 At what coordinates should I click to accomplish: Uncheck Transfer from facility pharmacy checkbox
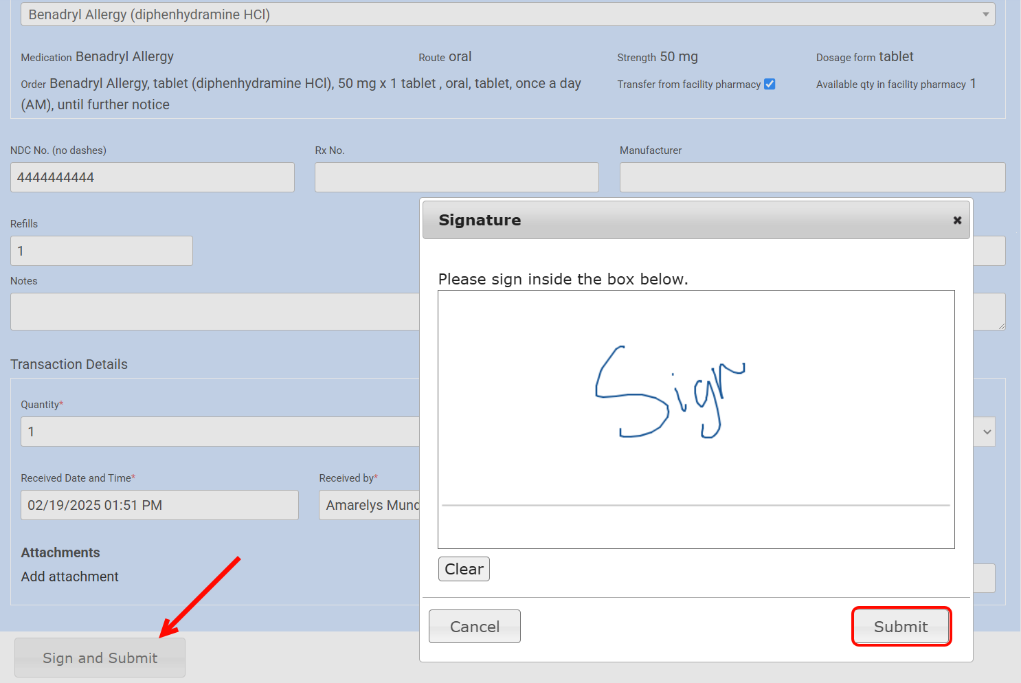pos(770,84)
